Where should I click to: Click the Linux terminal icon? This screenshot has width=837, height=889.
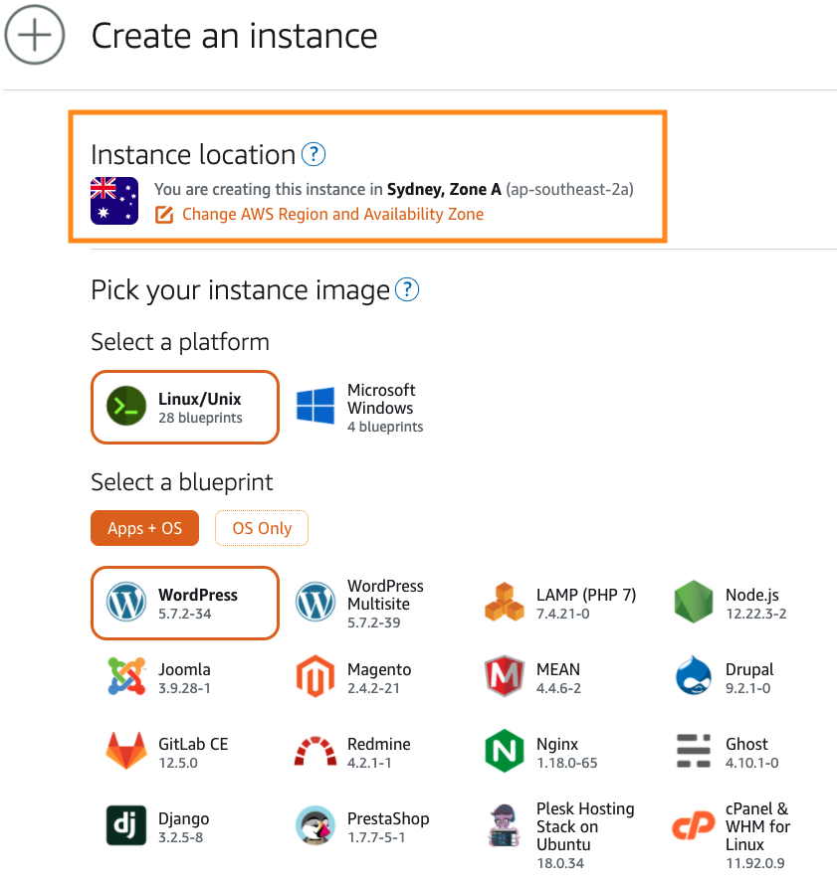coord(126,406)
